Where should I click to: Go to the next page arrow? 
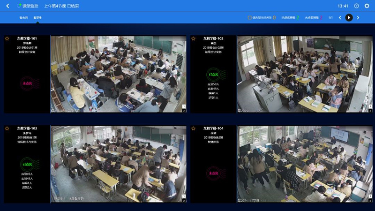358,17
